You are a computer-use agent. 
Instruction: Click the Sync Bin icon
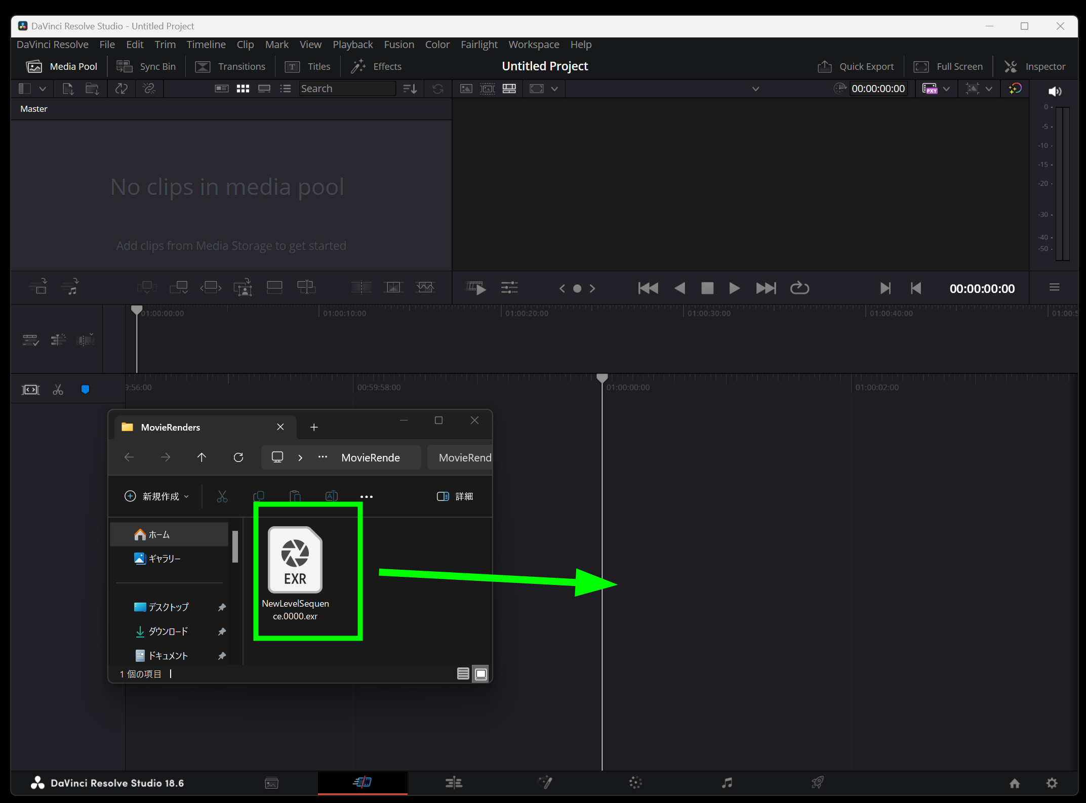tap(125, 66)
